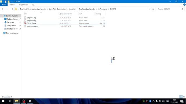Open network tray icon

pyautogui.click(x=160, y=101)
